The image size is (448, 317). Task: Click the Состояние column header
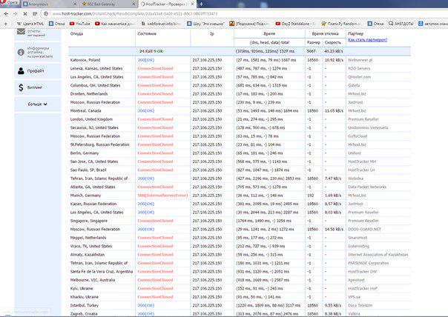coord(147,33)
